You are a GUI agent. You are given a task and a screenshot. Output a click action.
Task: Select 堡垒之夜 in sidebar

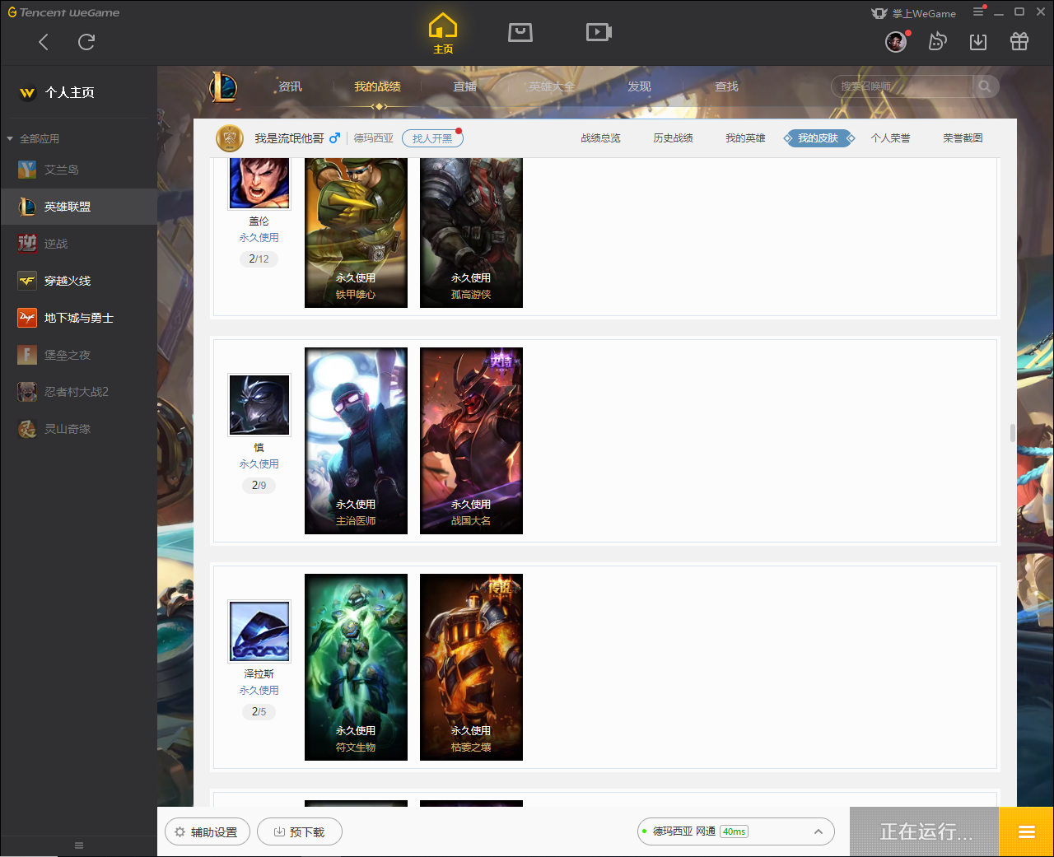78,355
